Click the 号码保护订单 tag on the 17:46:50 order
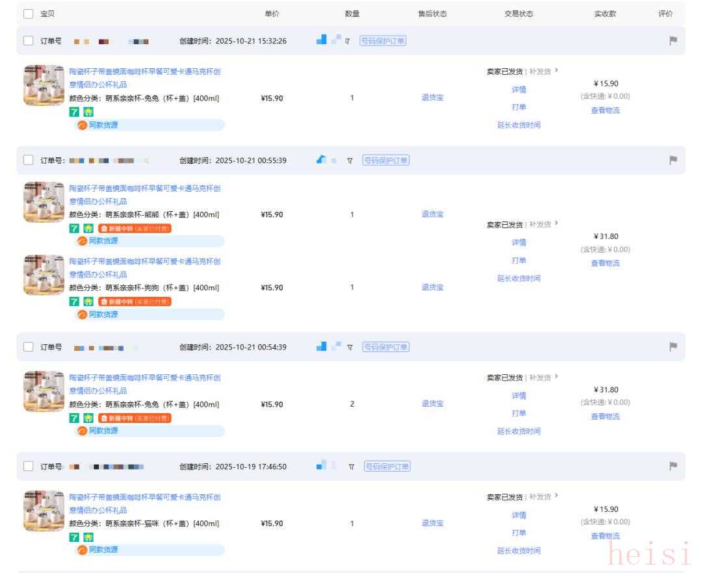Image resolution: width=702 pixels, height=573 pixels. tap(387, 466)
